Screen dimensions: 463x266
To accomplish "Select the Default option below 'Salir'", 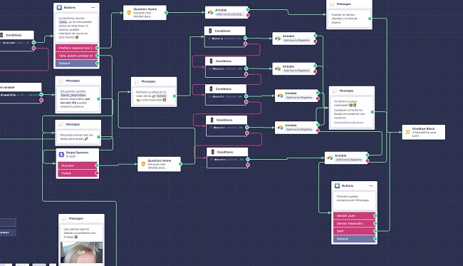I will coord(354,238).
